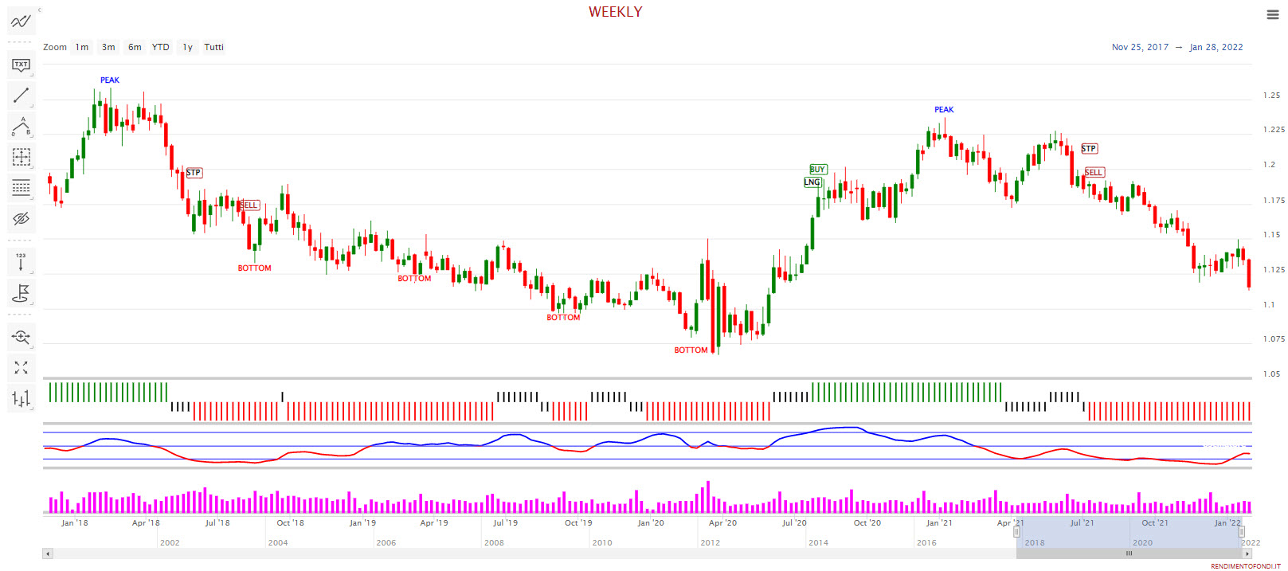Activate the full screen arrows icon
Viewport: 1288px width, 571px height.
pyautogui.click(x=21, y=367)
